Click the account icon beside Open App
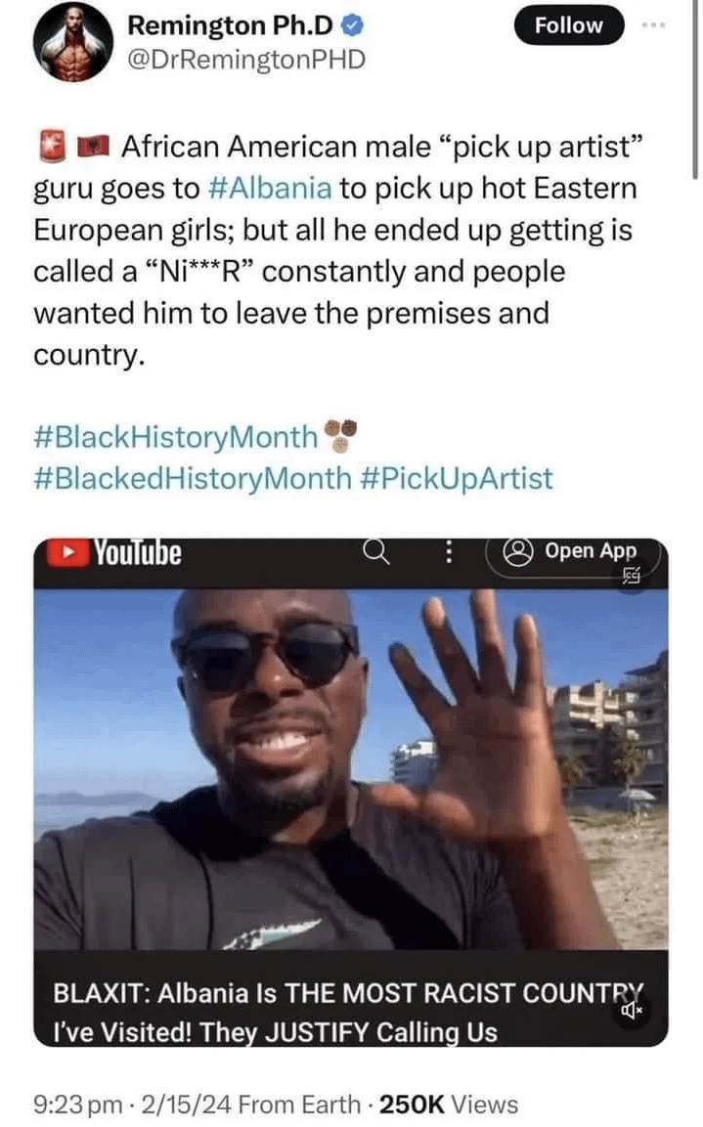 pos(517,551)
